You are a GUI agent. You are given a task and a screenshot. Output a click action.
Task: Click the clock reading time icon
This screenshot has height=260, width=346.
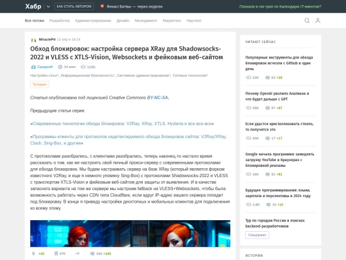60,67
